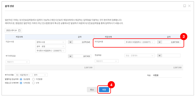Open company dropdown in 미지급비용 row
Screen dimensions: 195x97
pyautogui.click(x=140, y=42)
